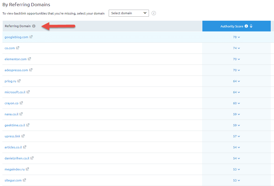The width and height of the screenshot is (274, 186).
Task: Open the prlog.ru link
Action: [x=10, y=81]
